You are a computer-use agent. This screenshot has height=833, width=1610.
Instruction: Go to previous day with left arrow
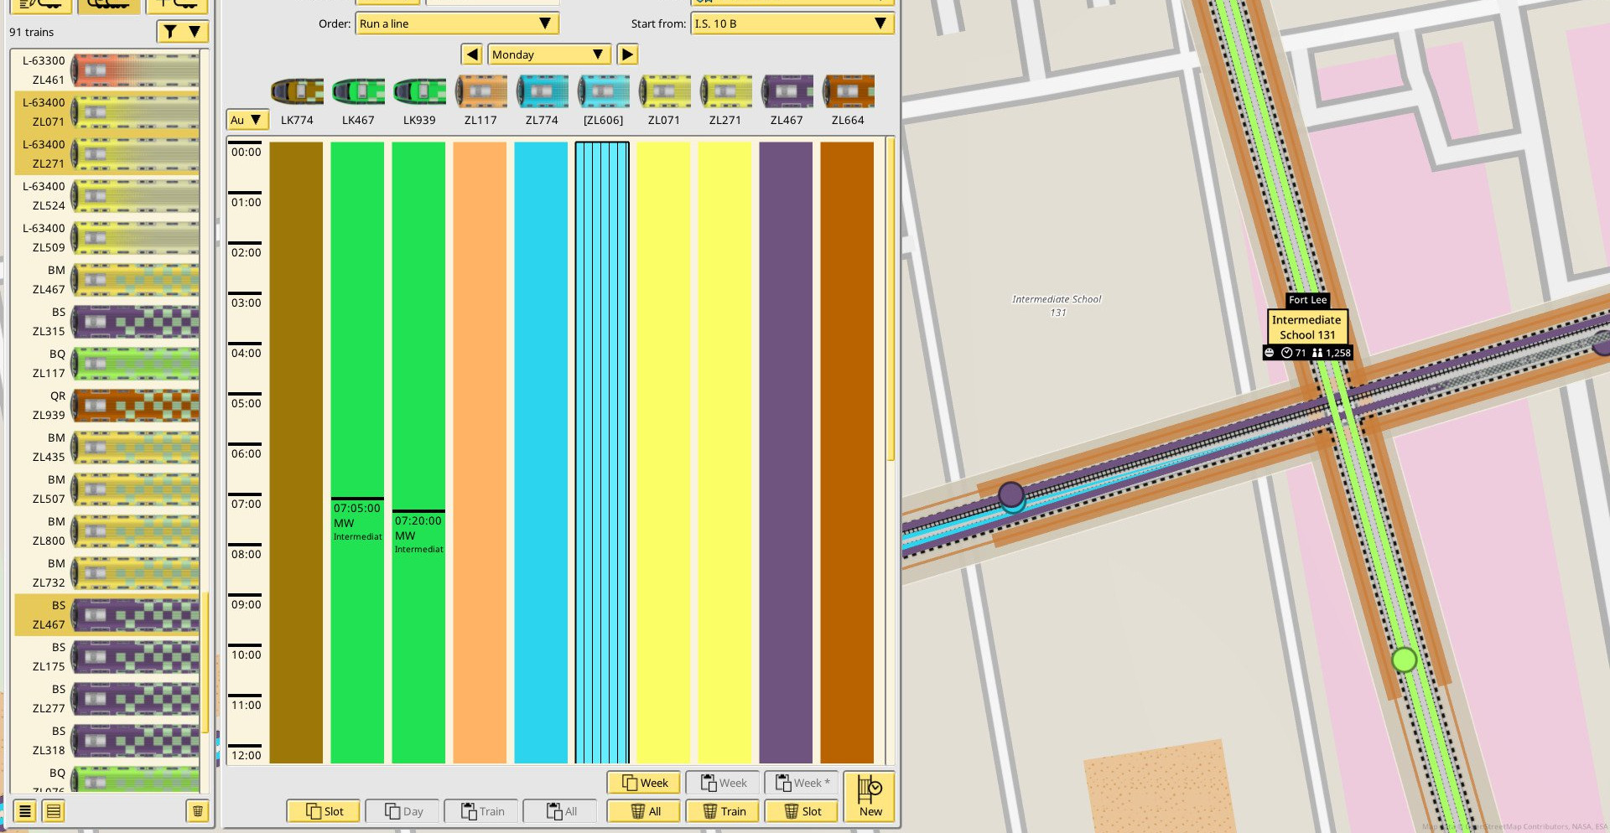(x=472, y=54)
